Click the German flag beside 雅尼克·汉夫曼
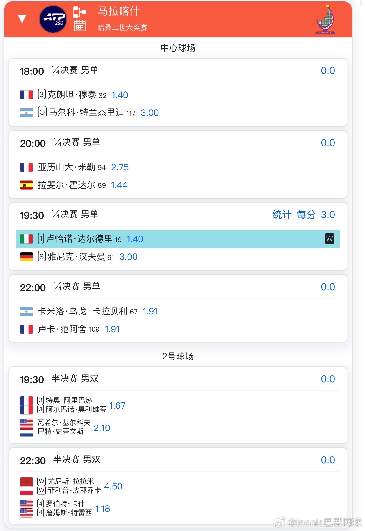Image resolution: width=365 pixels, height=531 pixels. click(26, 257)
